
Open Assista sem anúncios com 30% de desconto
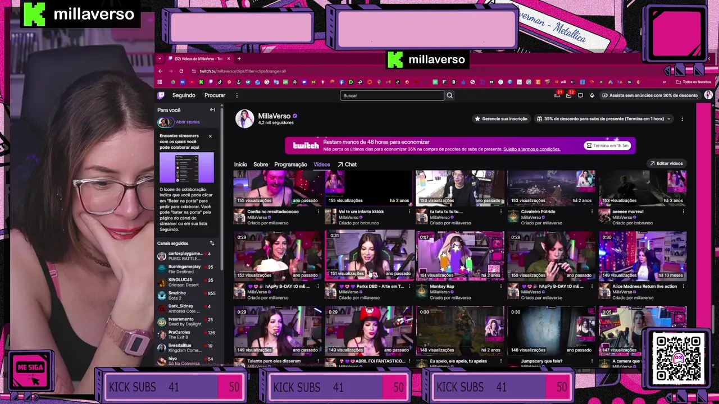[650, 95]
